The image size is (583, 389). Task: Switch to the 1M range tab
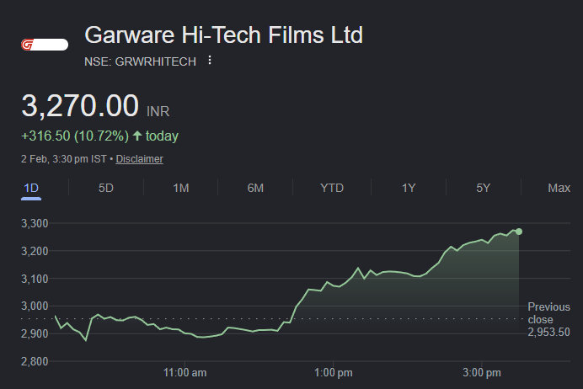point(181,188)
